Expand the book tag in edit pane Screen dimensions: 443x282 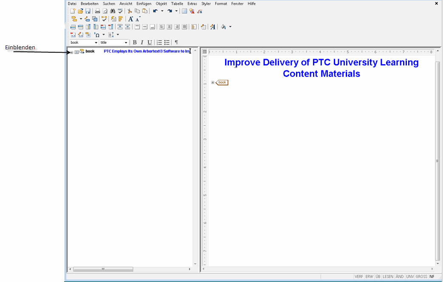[x=213, y=82]
